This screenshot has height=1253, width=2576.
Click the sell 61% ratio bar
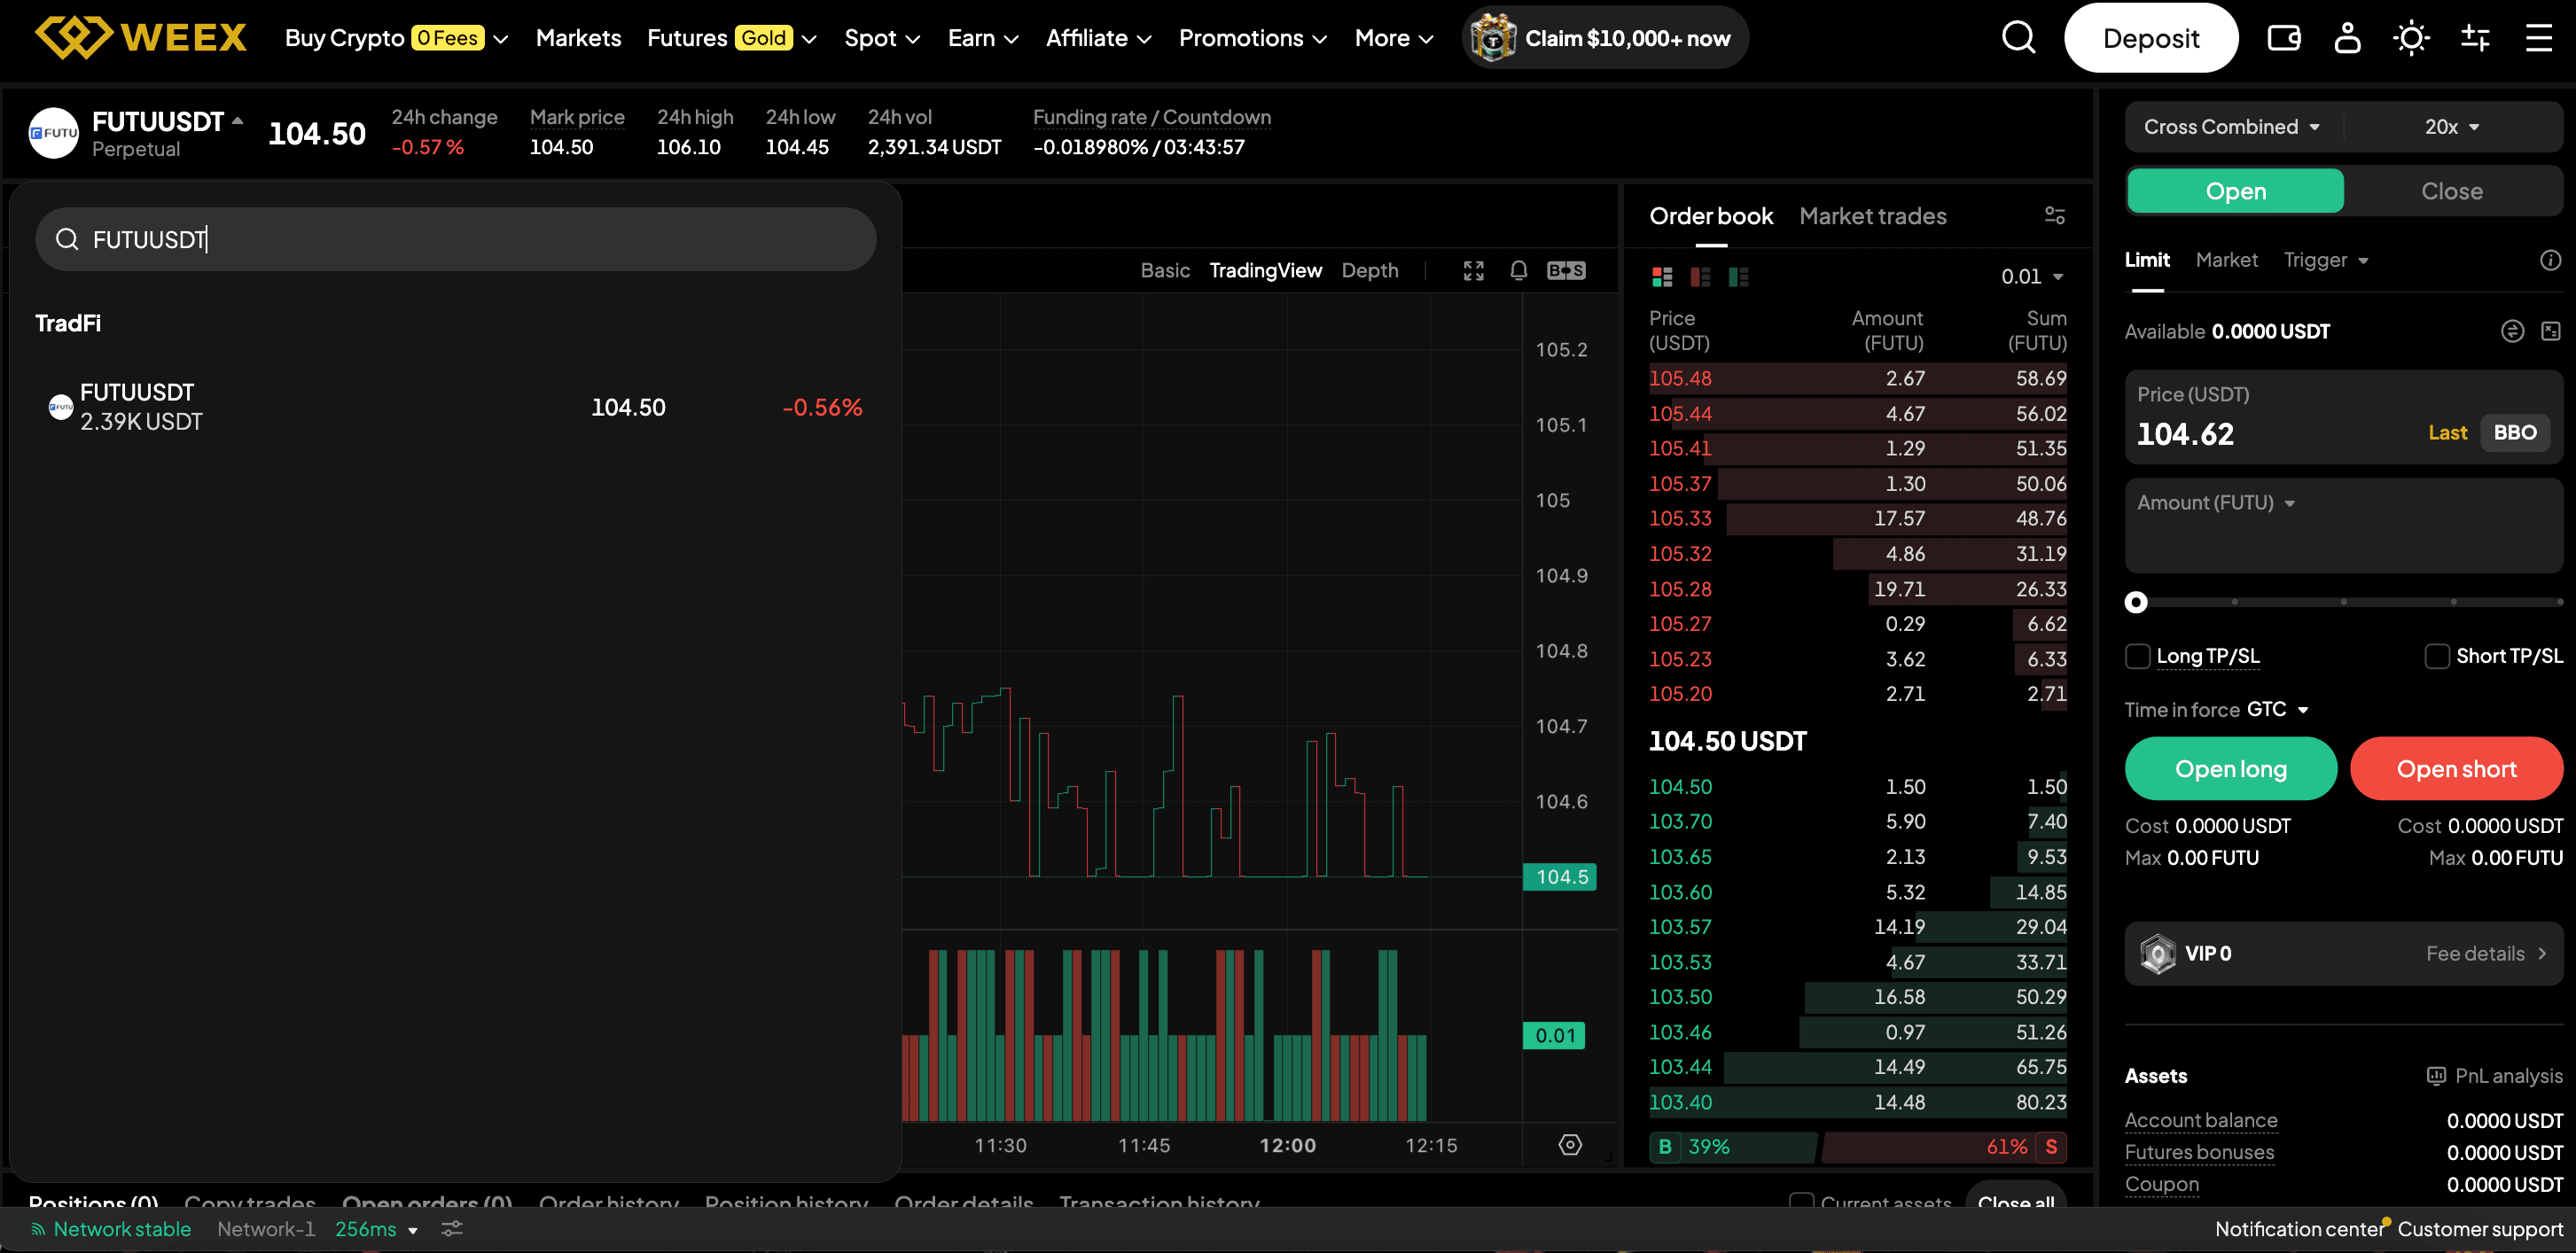(1942, 1147)
